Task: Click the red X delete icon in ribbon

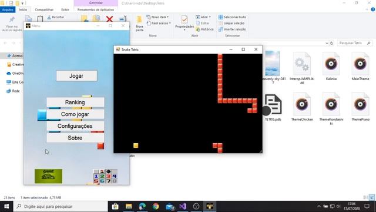Action: pos(109,19)
